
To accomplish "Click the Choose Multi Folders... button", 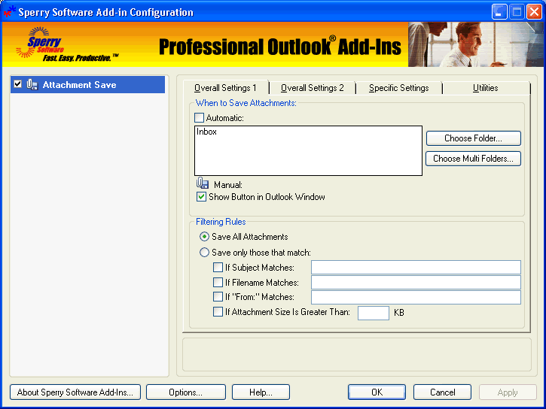I will click(x=473, y=159).
